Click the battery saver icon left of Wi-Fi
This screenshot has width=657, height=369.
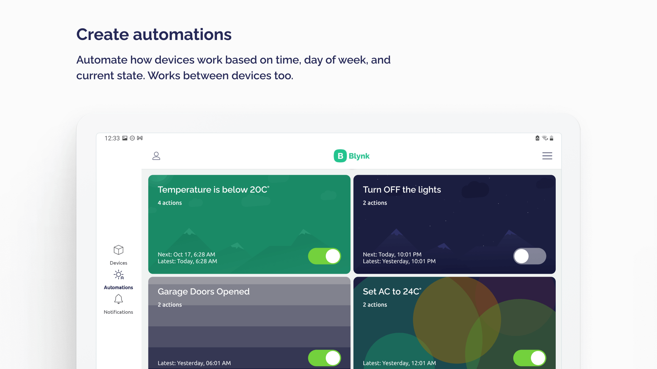tap(537, 138)
